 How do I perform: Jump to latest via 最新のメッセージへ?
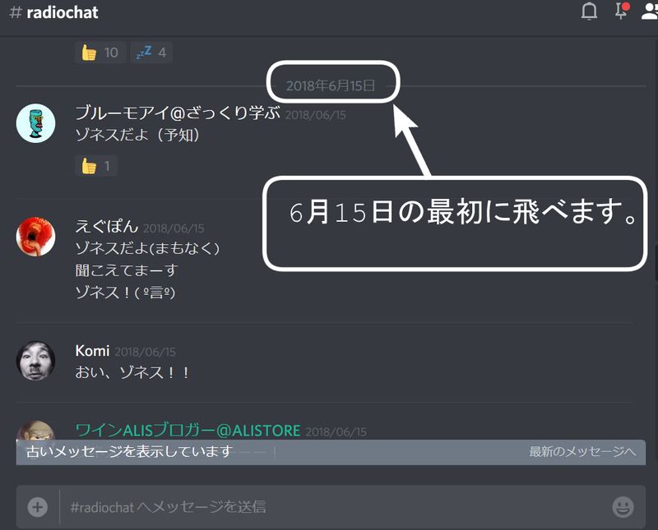tap(582, 452)
